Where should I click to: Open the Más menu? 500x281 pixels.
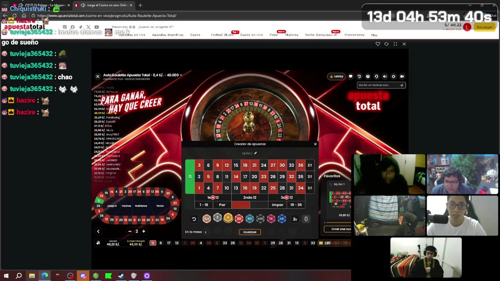[x=374, y=35]
